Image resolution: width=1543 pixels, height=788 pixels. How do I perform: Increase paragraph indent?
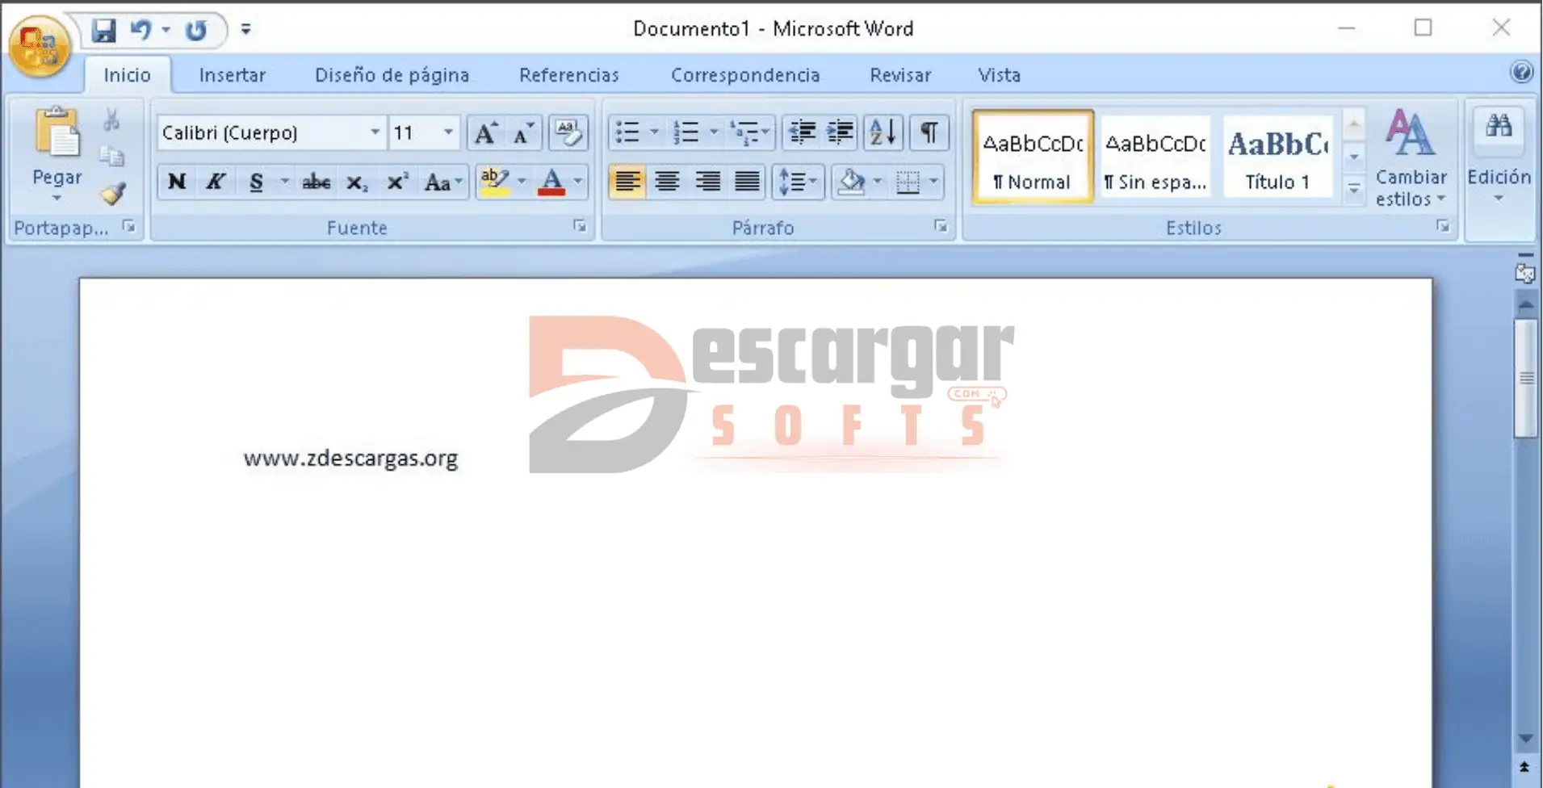click(x=840, y=132)
